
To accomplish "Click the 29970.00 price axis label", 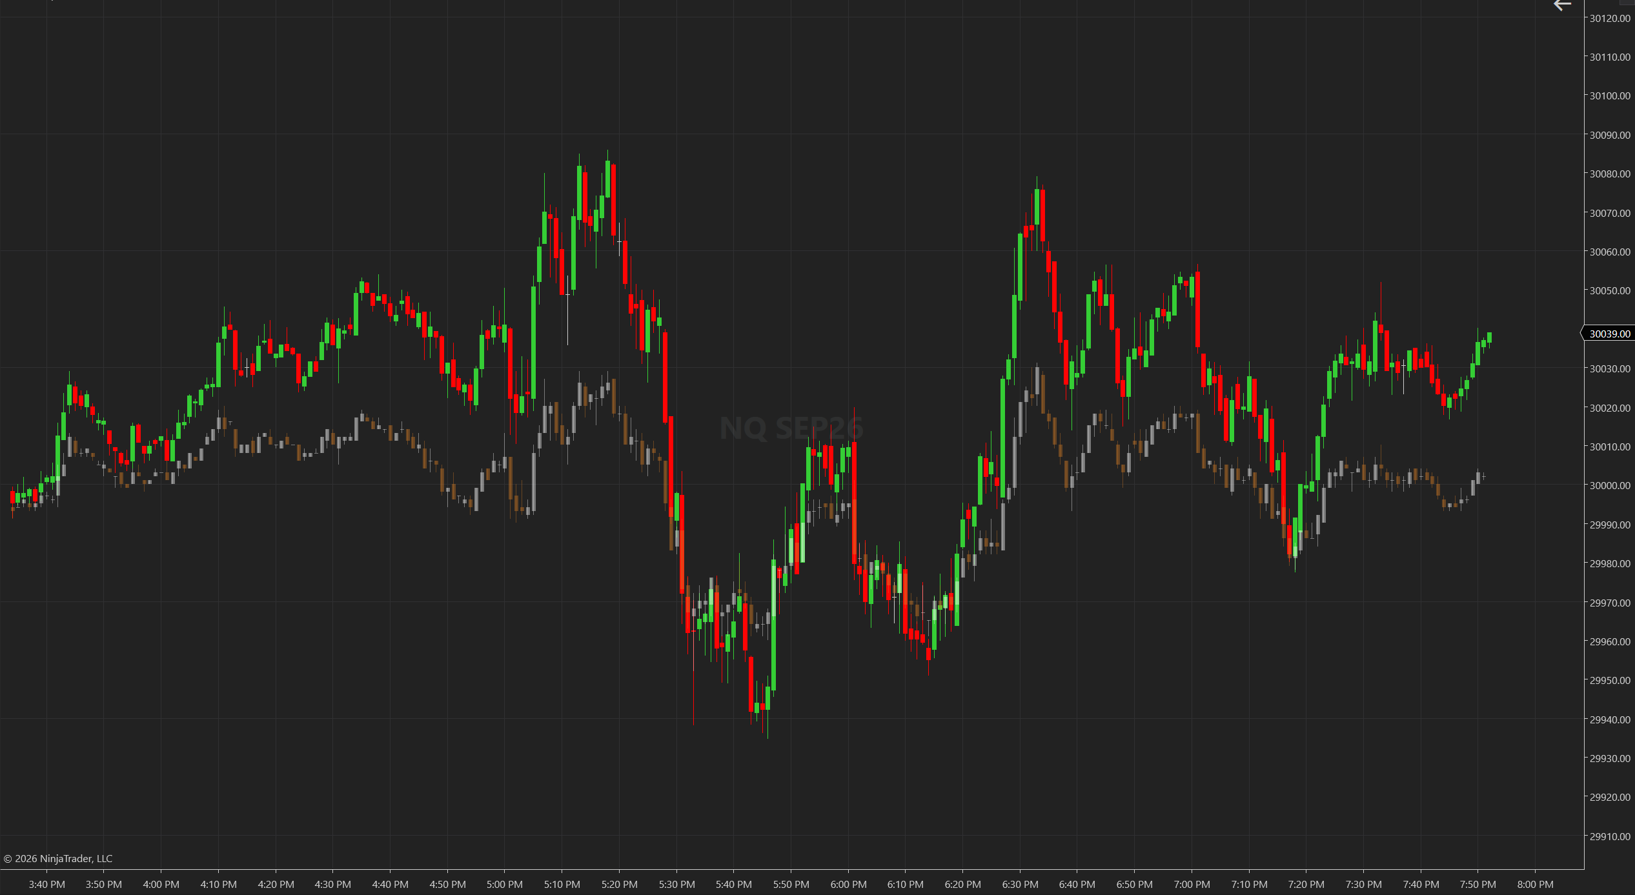I will [1610, 603].
